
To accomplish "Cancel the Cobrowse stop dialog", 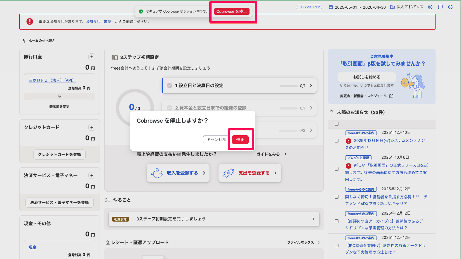I will tap(216, 140).
